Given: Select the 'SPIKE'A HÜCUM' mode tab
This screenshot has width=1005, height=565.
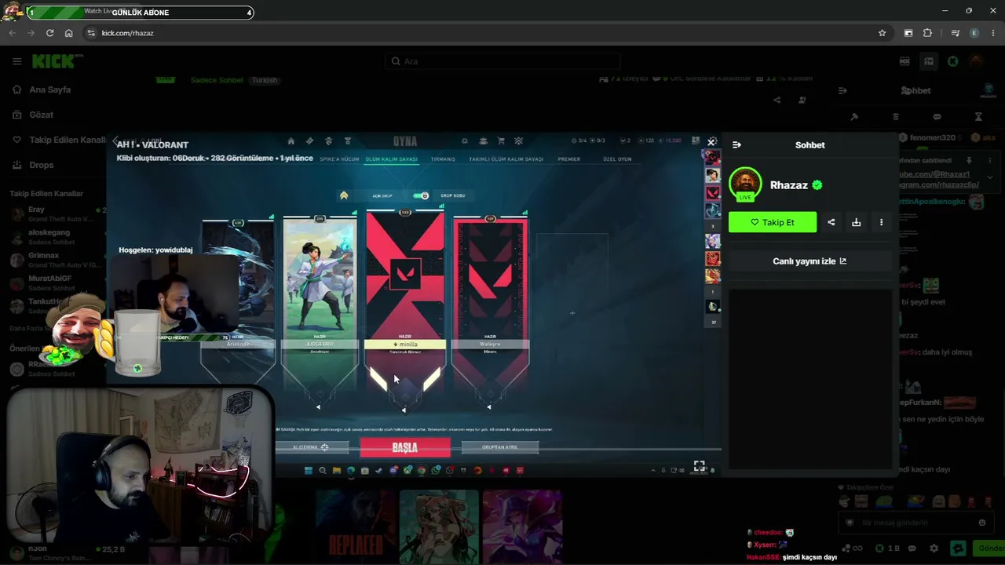Looking at the screenshot, I should click(x=339, y=159).
